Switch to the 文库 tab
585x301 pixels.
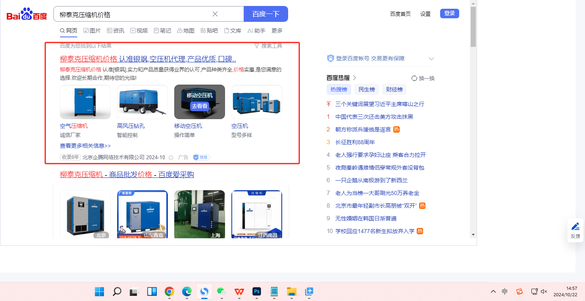coord(233,31)
